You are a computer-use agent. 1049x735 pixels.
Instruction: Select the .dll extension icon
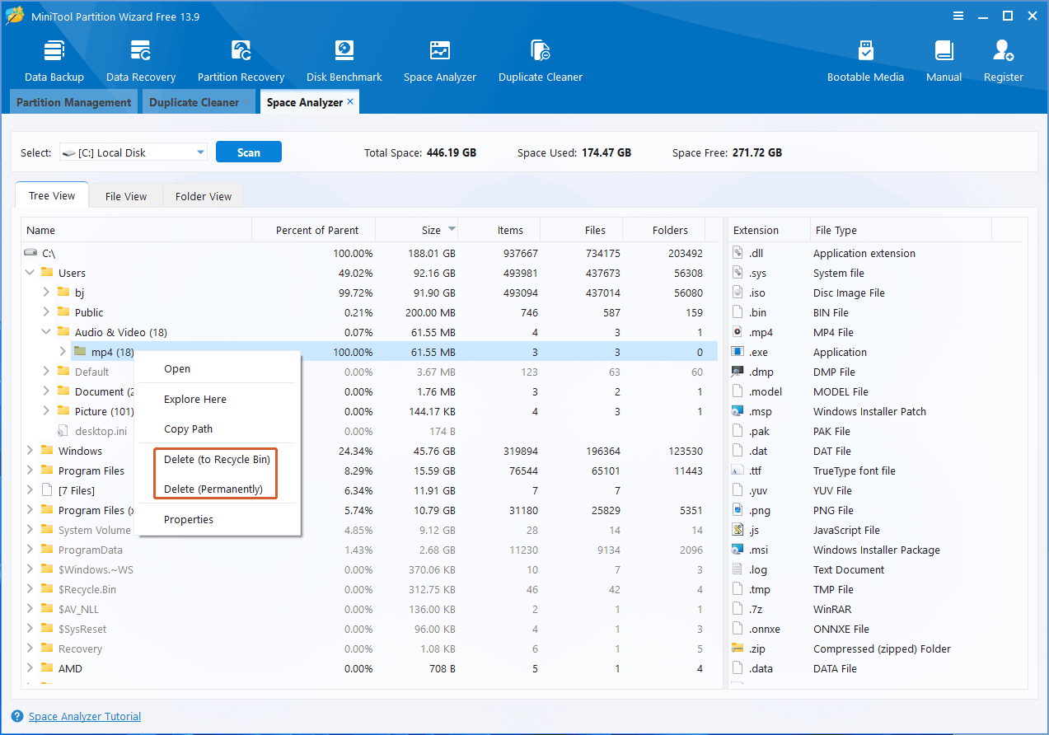(738, 253)
